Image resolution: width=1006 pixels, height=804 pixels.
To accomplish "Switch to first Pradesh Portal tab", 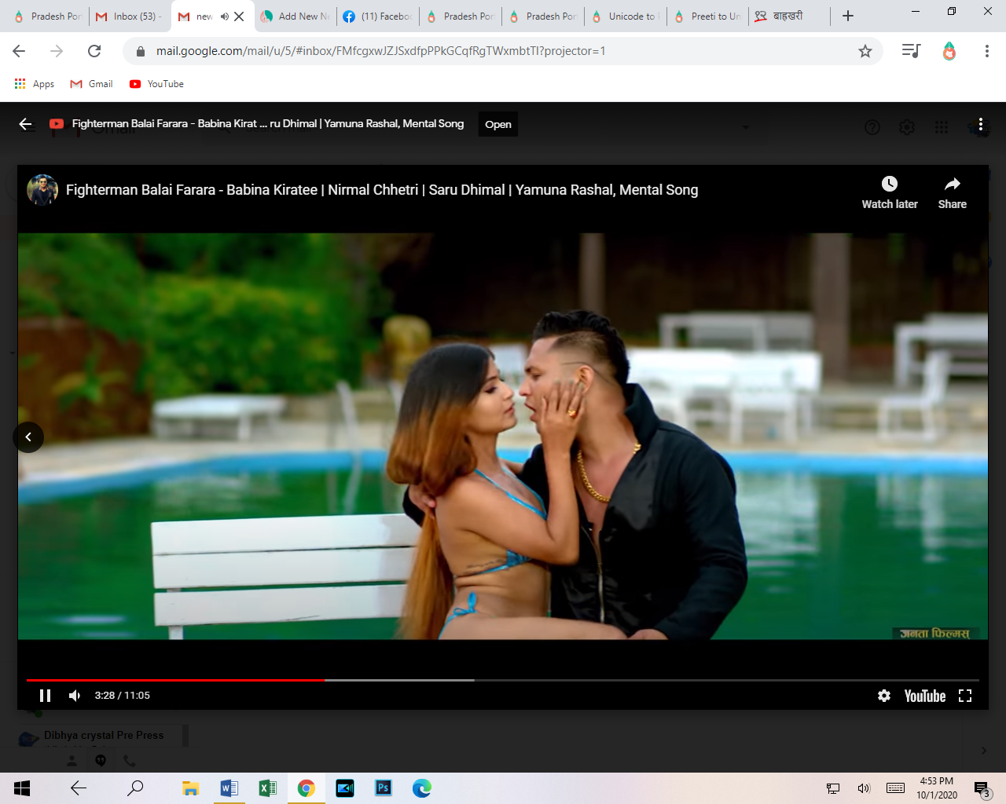I will tap(47, 16).
